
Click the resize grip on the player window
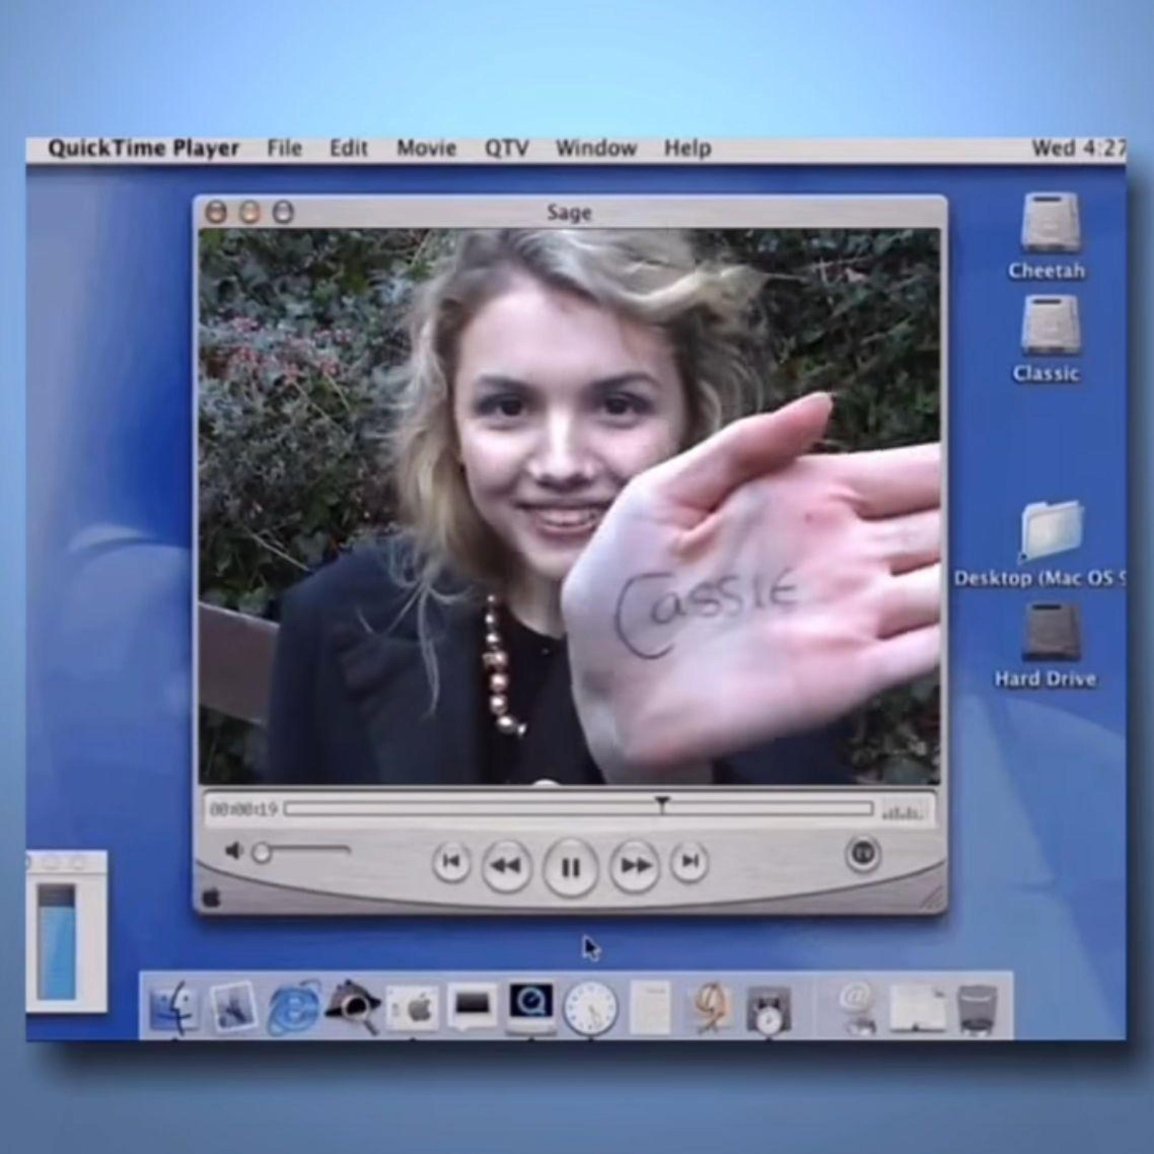932,897
